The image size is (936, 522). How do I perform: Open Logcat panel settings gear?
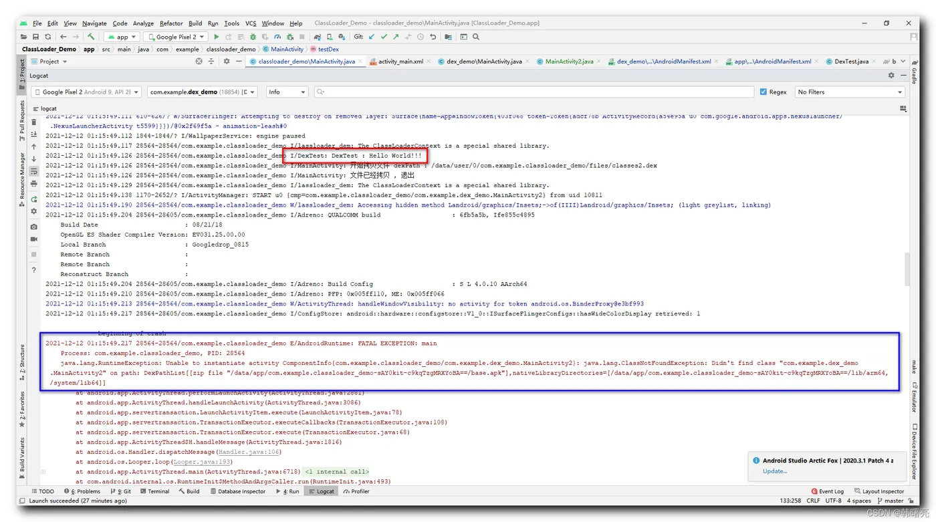pyautogui.click(x=891, y=76)
